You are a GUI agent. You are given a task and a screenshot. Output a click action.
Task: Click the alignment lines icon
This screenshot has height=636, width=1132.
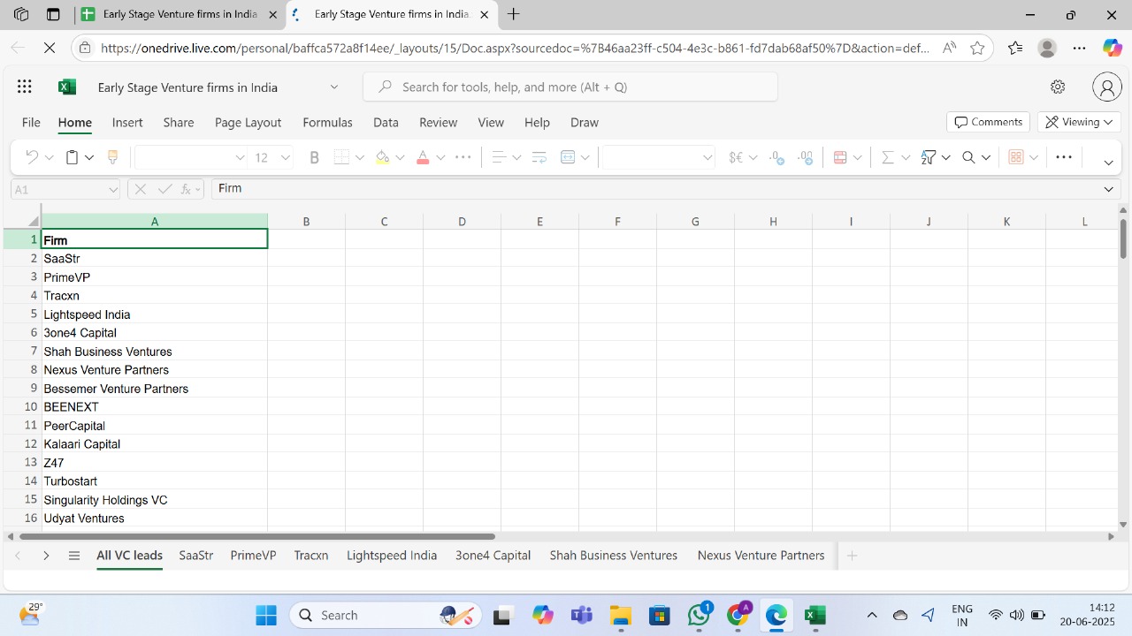click(x=499, y=157)
